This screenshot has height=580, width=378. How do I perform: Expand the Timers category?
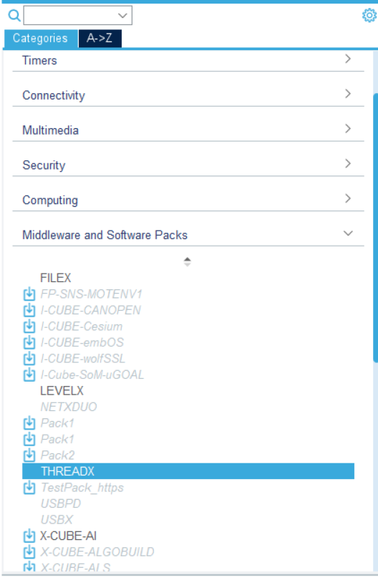pyautogui.click(x=188, y=60)
